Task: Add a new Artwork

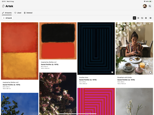Action: coord(8,18)
